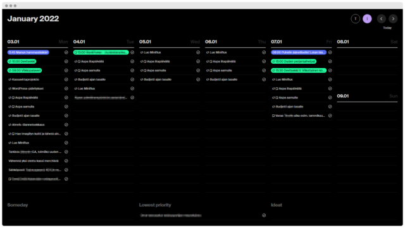Mark Kassavirtaprojektio as done
405x228 pixels.
pyautogui.click(x=66, y=80)
